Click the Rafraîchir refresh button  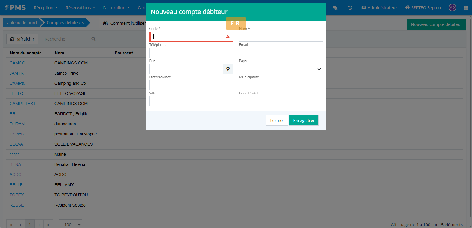click(x=22, y=39)
